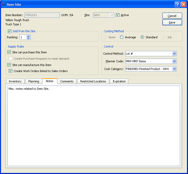The width and height of the screenshot is (188, 174).
Task: Close the Item Site dialog
Action: [x=183, y=4]
